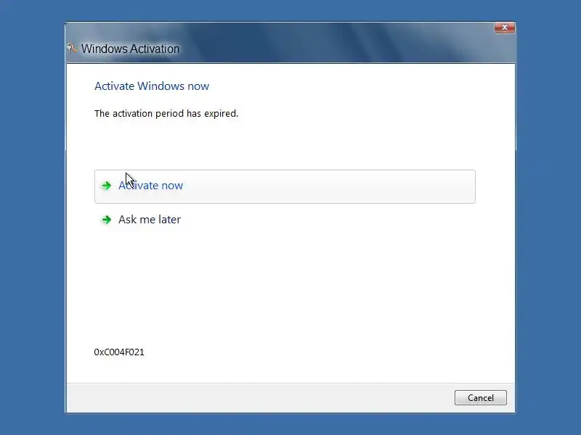The image size is (581, 435).
Task: Click the green arrow beside Ask me later
Action: coord(106,220)
